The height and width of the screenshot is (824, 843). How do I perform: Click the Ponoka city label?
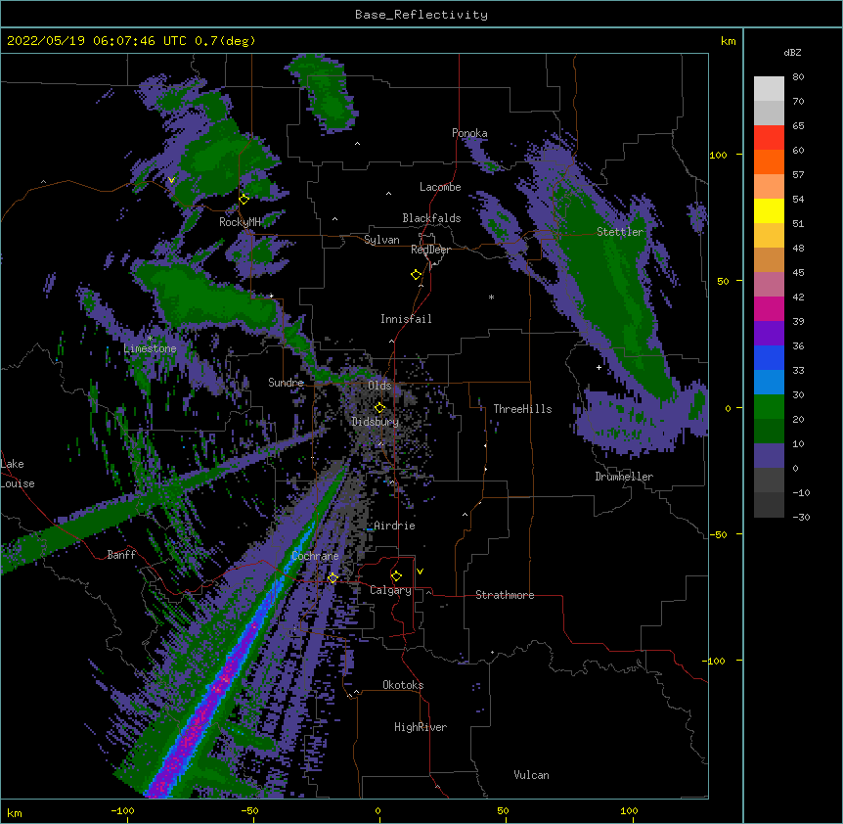pyautogui.click(x=469, y=133)
